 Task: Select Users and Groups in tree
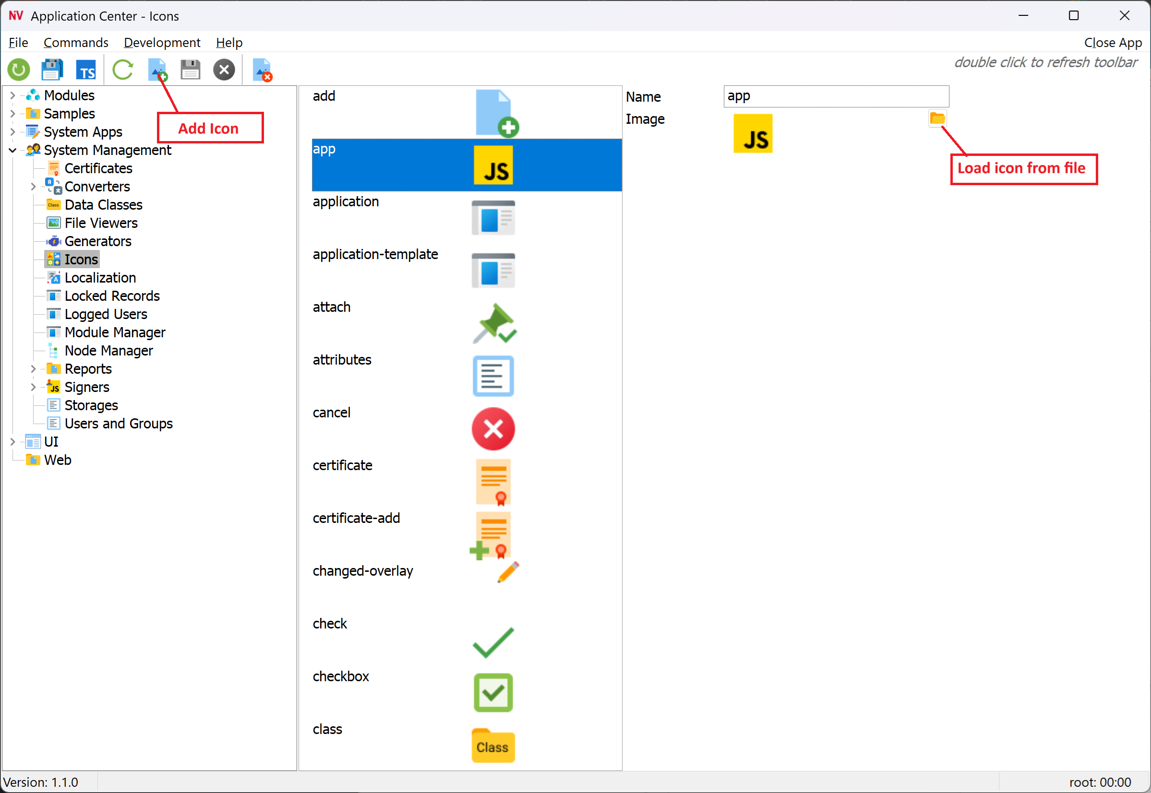[x=118, y=424]
